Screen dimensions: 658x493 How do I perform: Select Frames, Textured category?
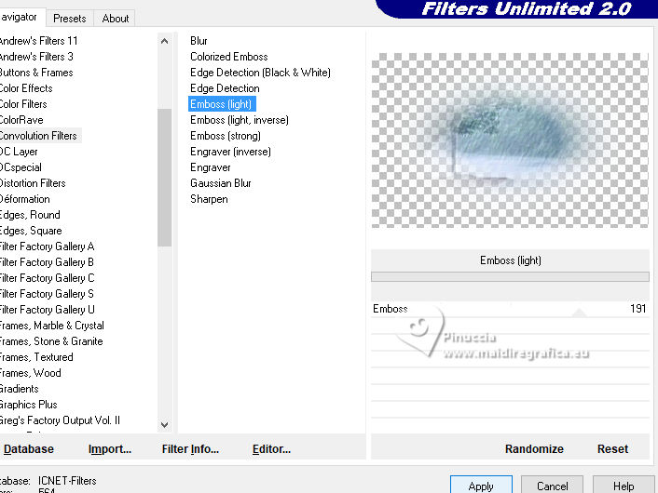coord(36,357)
